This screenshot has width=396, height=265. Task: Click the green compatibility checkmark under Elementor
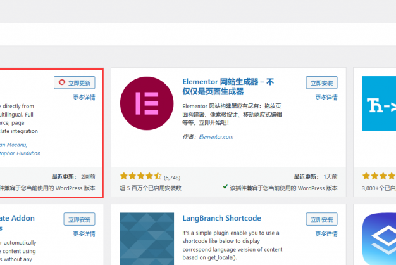click(226, 188)
